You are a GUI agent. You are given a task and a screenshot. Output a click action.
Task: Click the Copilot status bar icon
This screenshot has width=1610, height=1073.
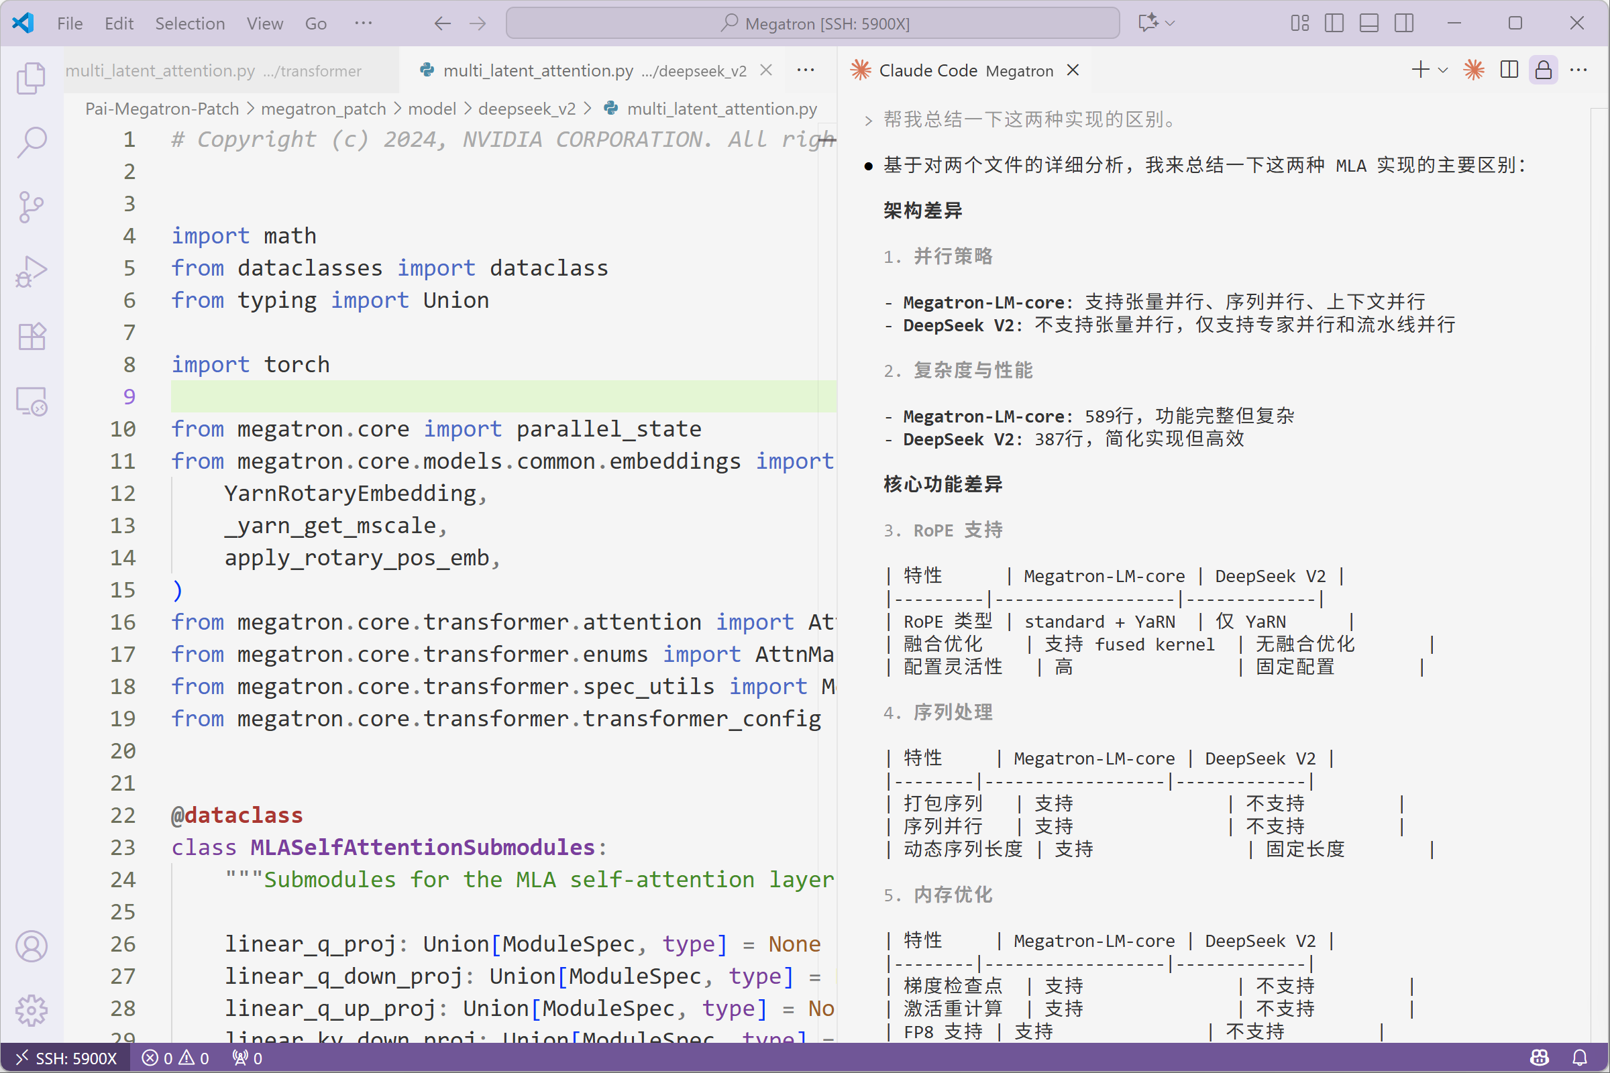tap(1540, 1058)
